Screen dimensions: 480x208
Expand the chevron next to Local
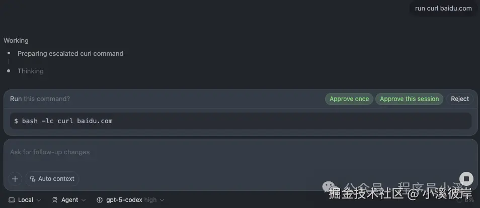(39, 200)
